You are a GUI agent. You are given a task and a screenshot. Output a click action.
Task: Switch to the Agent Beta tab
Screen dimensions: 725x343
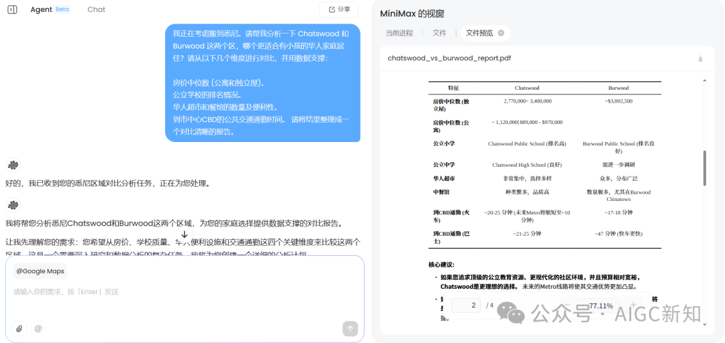[50, 9]
